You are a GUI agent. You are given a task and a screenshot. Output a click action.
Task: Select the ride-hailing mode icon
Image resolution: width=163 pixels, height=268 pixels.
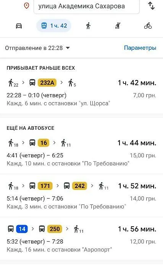(x=118, y=26)
